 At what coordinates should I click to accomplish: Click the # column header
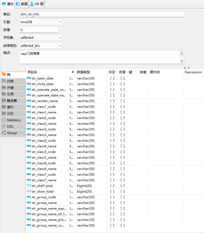tap(72, 72)
